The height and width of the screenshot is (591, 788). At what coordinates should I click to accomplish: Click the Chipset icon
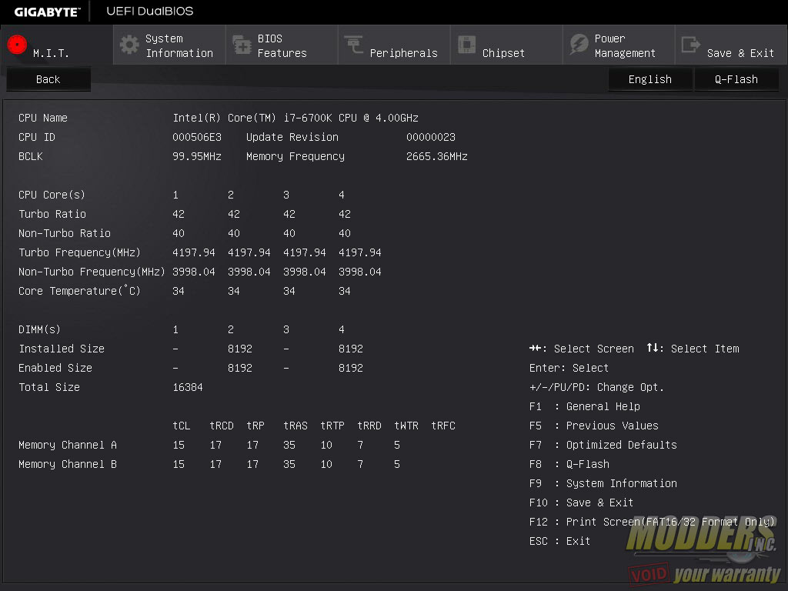point(466,45)
